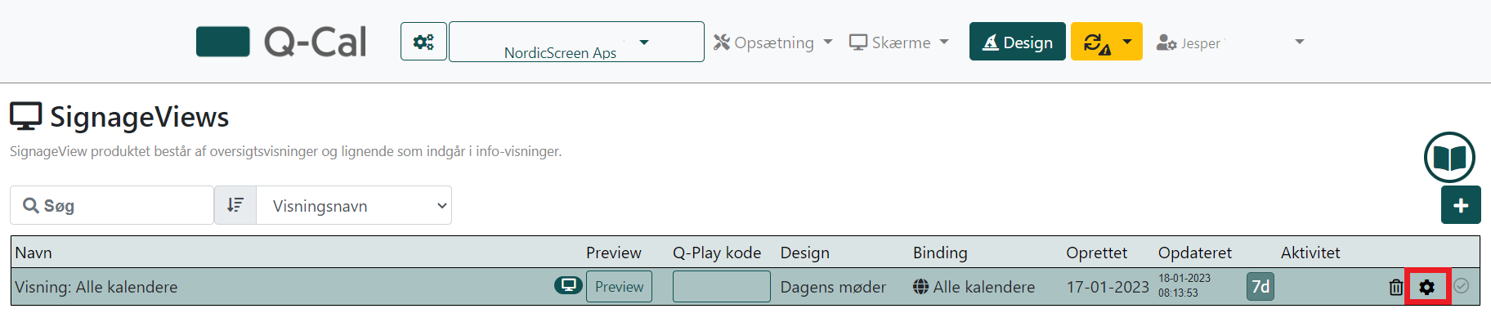Click the SignageViews heading monitor icon

point(26,117)
